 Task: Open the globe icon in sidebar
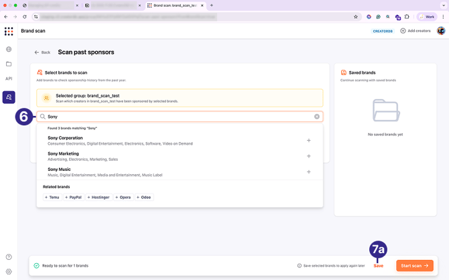click(9, 50)
